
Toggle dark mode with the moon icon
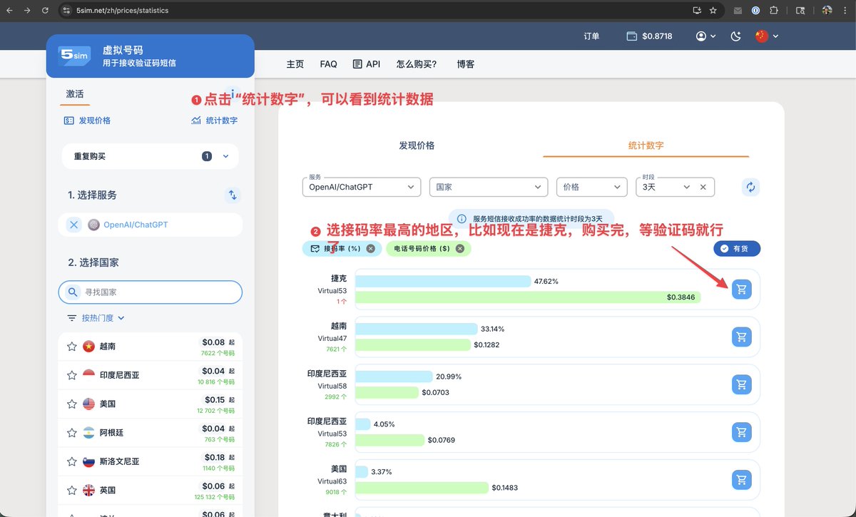point(736,36)
